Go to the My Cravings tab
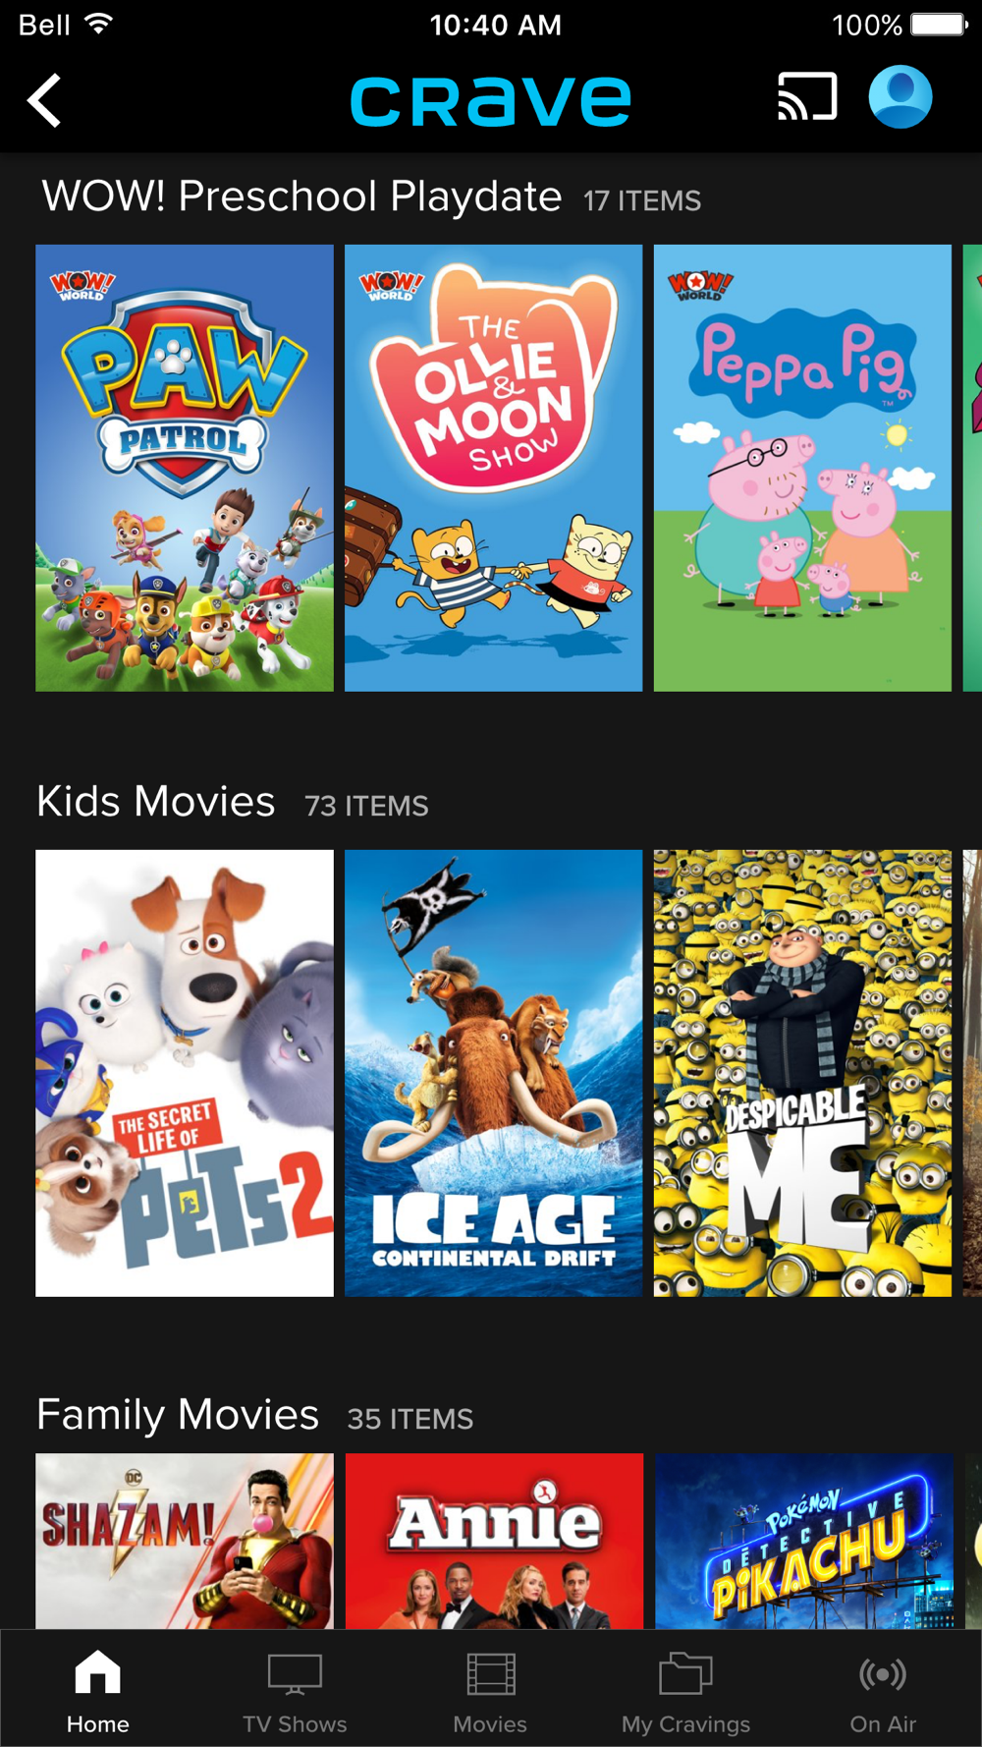This screenshot has height=1747, width=982. [x=685, y=1691]
